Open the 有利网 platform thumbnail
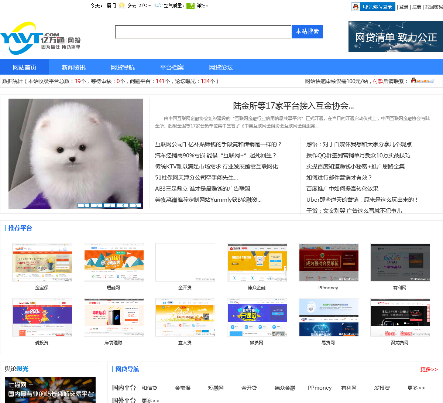 coord(400,262)
